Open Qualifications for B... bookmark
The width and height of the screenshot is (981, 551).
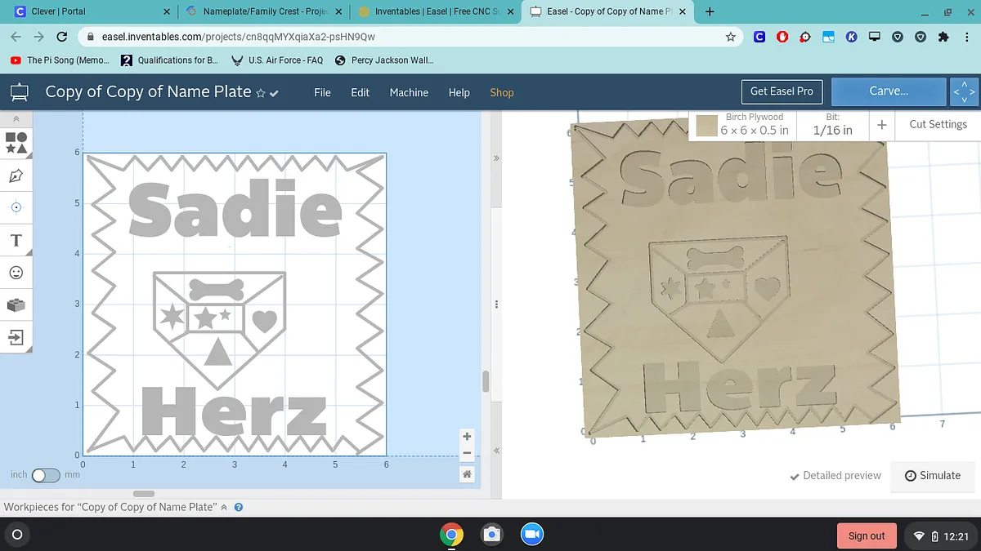169,60
